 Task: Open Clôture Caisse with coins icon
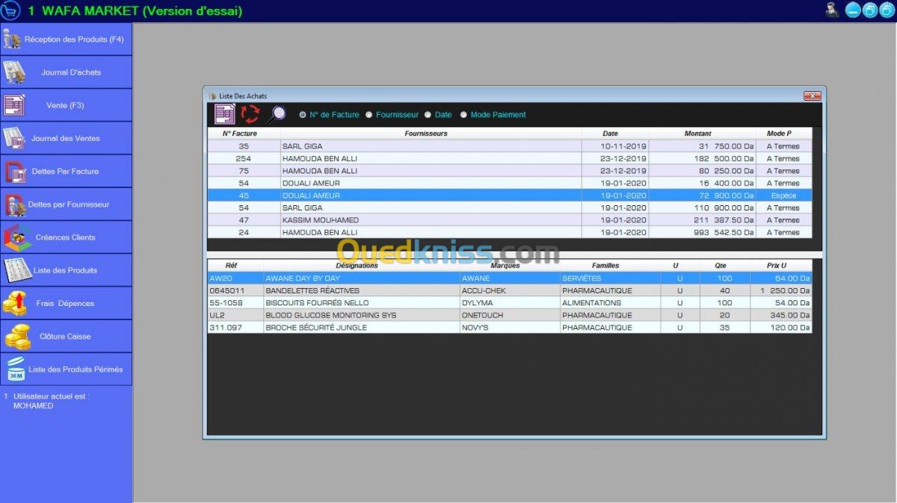(x=66, y=337)
